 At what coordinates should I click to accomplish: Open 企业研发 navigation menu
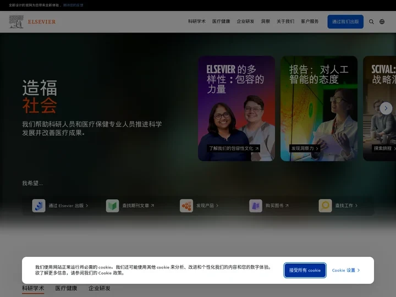click(x=245, y=21)
